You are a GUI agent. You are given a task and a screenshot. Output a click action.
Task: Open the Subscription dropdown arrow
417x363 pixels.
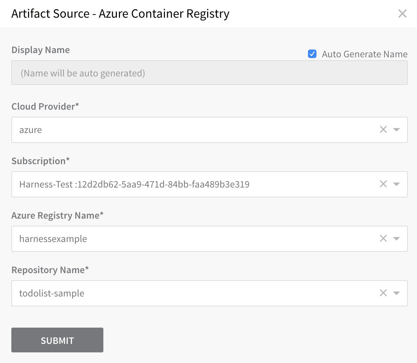396,184
